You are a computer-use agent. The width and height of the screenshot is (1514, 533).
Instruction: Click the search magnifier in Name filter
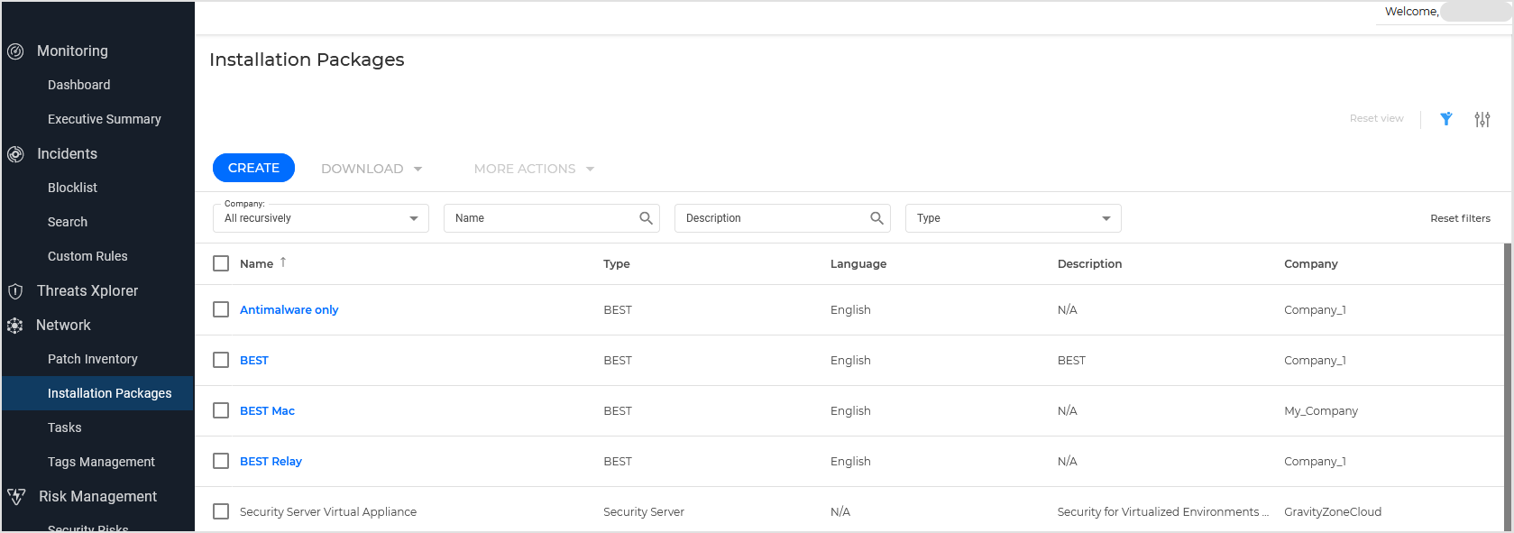tap(646, 218)
